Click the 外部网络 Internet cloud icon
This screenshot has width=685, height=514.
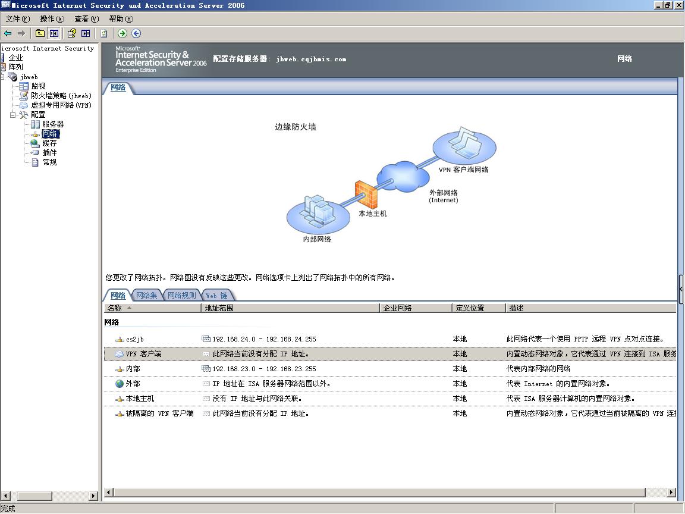point(403,176)
